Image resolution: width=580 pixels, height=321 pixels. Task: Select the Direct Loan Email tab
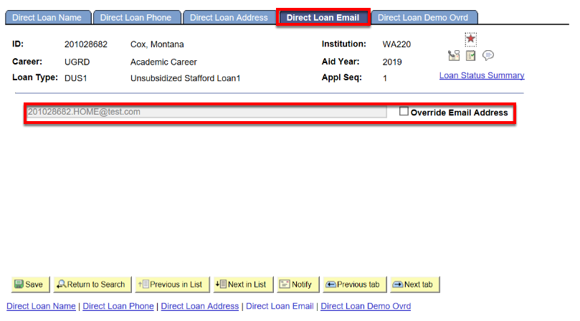click(323, 17)
